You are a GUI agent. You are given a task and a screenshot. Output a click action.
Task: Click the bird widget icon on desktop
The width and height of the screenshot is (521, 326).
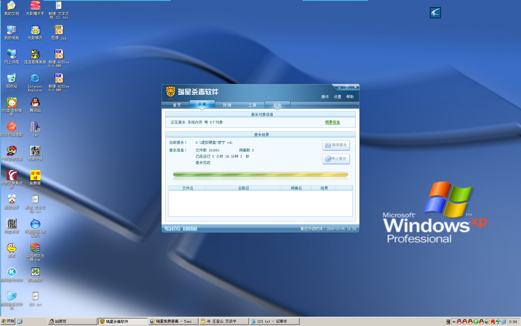[x=435, y=13]
